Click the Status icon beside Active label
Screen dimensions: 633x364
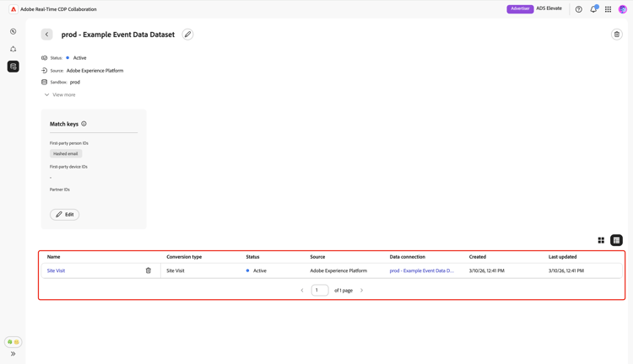tap(45, 58)
